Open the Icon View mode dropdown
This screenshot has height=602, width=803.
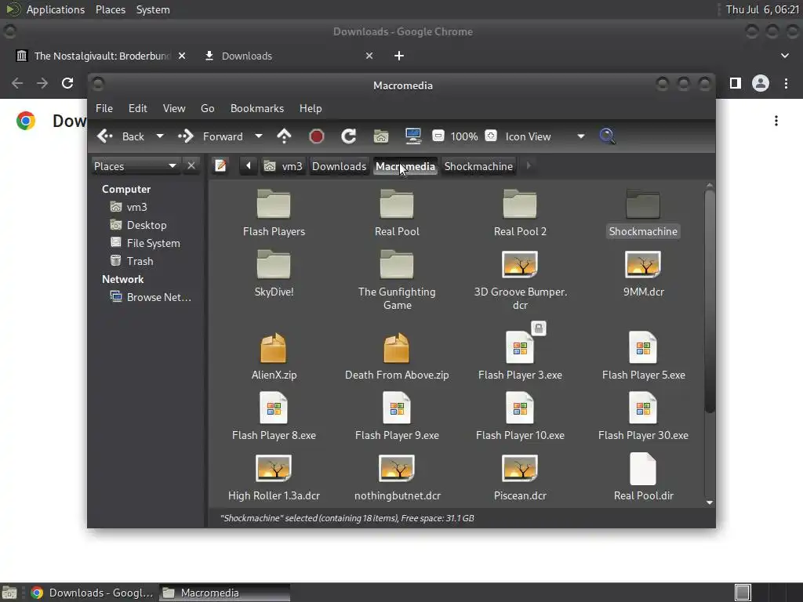[545, 136]
